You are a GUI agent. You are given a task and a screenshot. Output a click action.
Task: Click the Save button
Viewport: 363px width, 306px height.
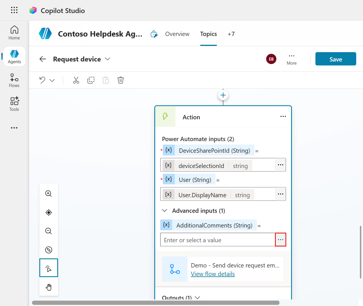coord(336,59)
